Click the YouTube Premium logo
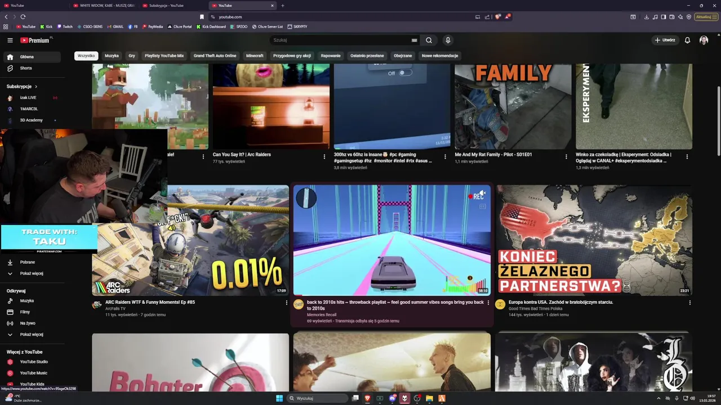The image size is (721, 405). coord(35,40)
